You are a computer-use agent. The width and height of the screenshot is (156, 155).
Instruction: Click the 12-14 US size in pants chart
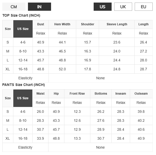(23, 129)
